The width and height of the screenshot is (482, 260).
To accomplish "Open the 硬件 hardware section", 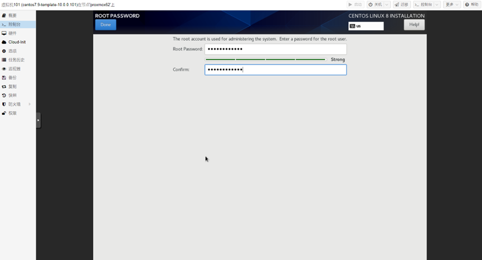I will tap(18, 33).
